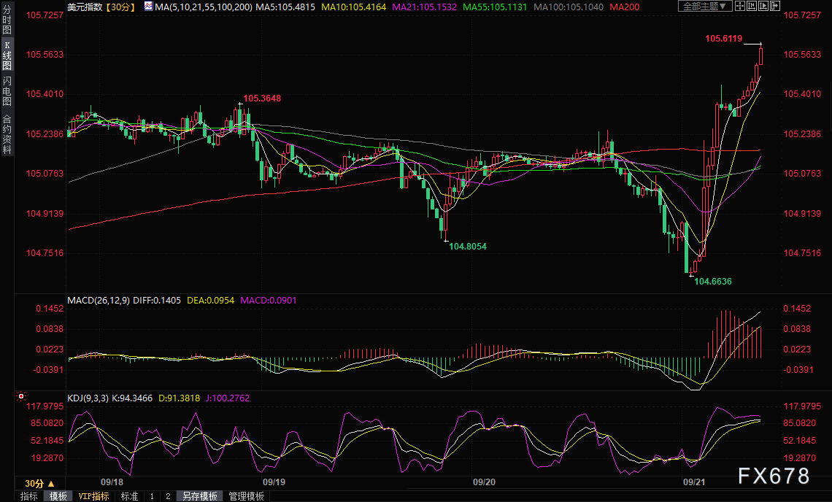Select the 指标 bottom tab
The height and width of the screenshot is (502, 832).
29,496
